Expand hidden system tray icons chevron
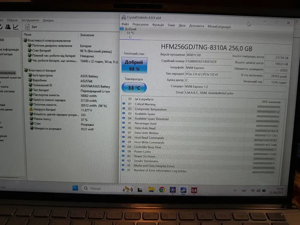Image resolution: width=300 pixels, height=225 pixels. pos(235,190)
